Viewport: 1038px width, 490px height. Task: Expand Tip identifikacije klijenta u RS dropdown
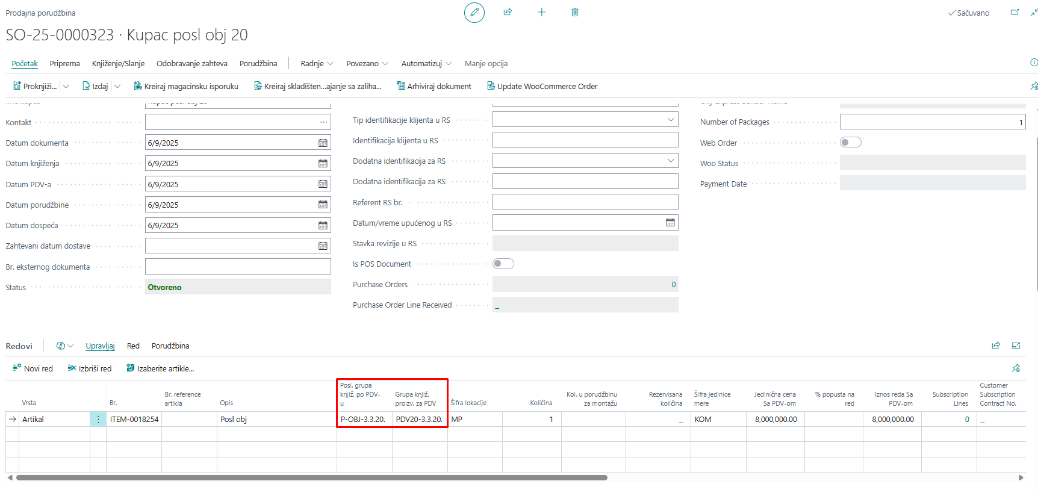pos(670,120)
